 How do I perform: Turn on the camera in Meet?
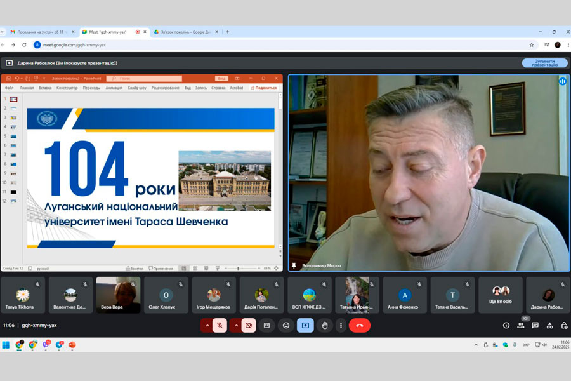(x=249, y=325)
